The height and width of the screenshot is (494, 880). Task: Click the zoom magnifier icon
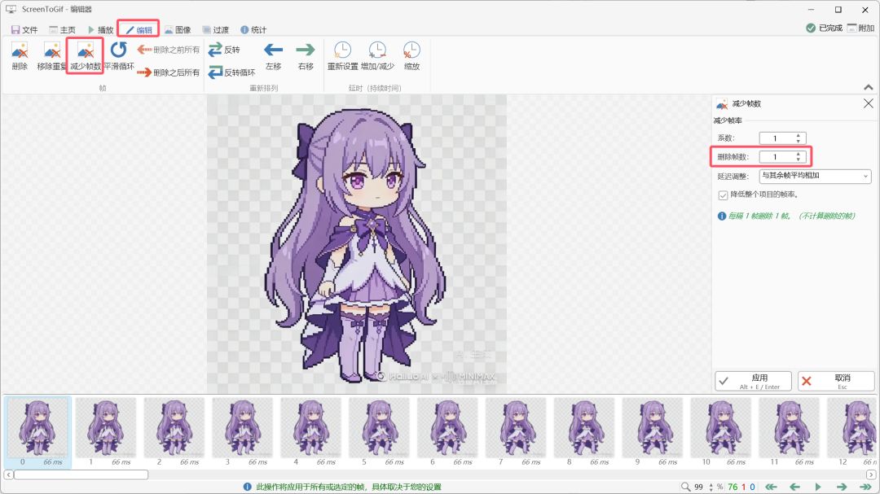tap(685, 487)
